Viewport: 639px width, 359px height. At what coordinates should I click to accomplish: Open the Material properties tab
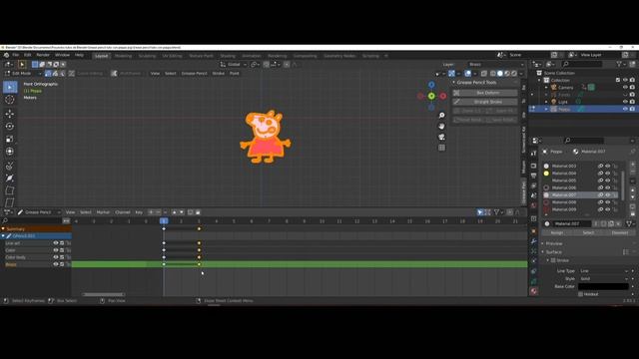pos(533,291)
